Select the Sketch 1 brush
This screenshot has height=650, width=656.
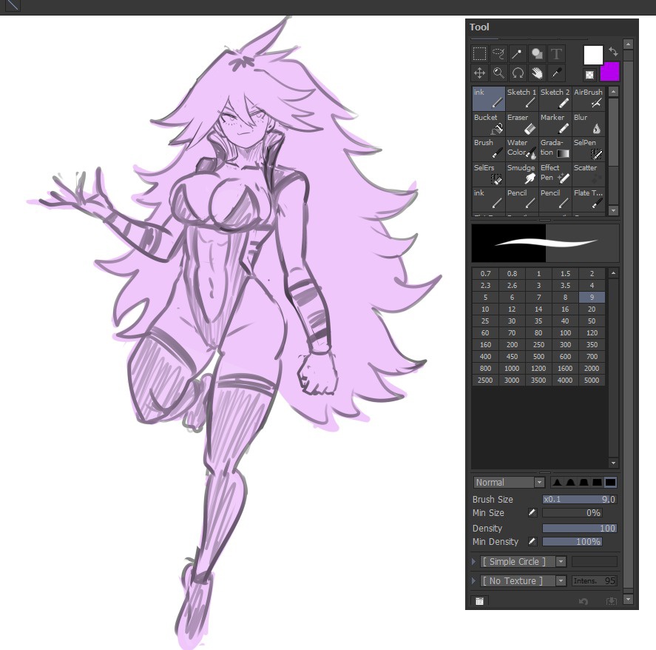click(x=521, y=98)
